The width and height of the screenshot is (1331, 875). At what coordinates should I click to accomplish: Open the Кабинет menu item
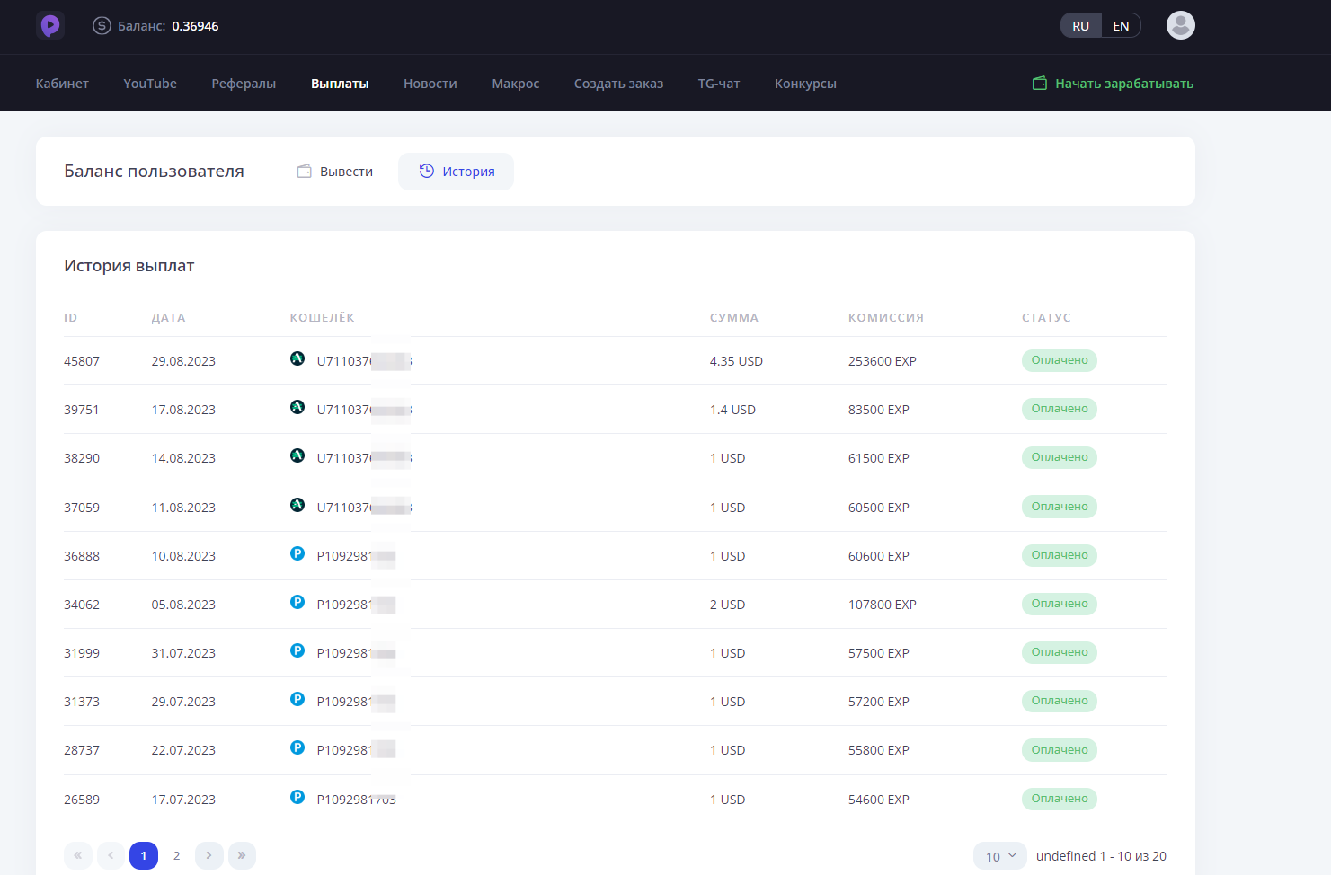point(62,84)
